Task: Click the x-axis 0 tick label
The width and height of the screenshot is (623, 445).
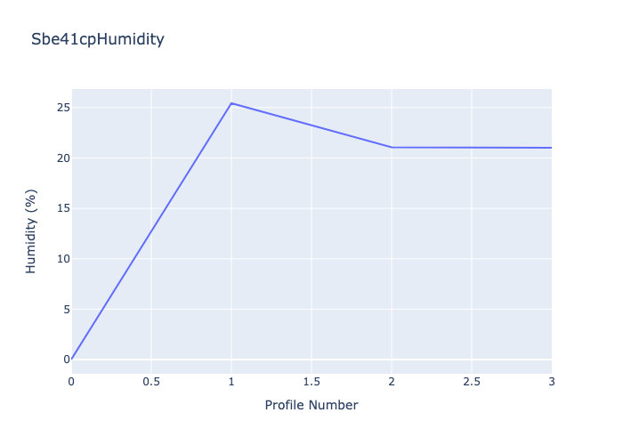Action: [x=72, y=381]
